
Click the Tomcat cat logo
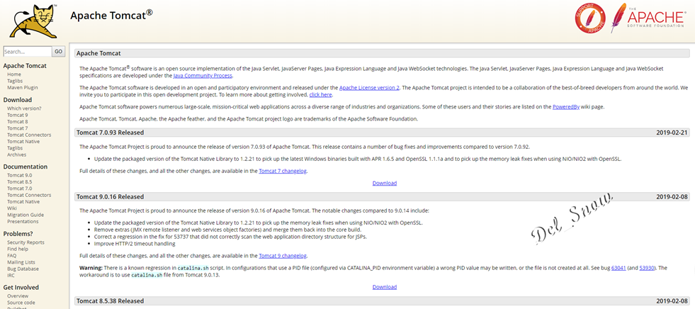pos(33,21)
